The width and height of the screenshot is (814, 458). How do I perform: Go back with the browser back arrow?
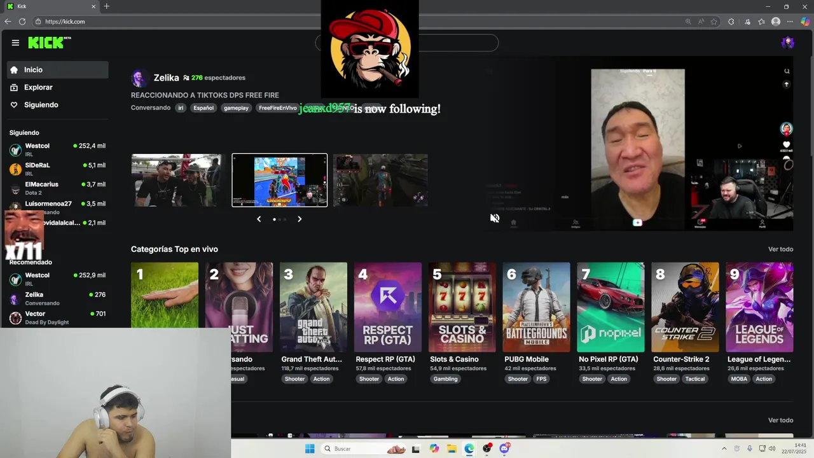[x=8, y=22]
